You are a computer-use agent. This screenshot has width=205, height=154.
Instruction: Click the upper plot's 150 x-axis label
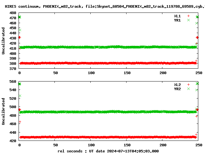tap(127, 73)
